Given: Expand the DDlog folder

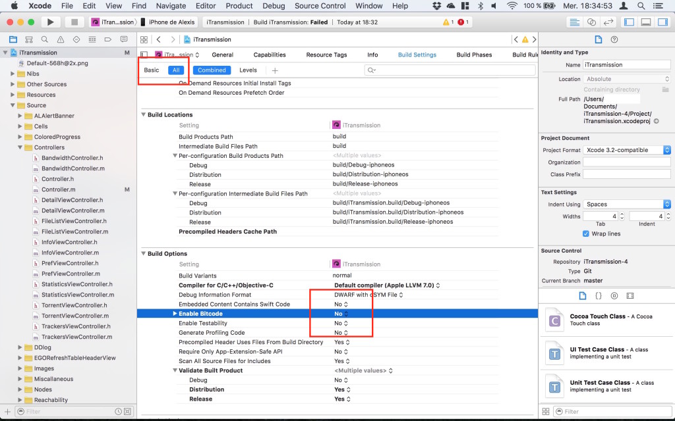Looking at the screenshot, I should pos(20,347).
